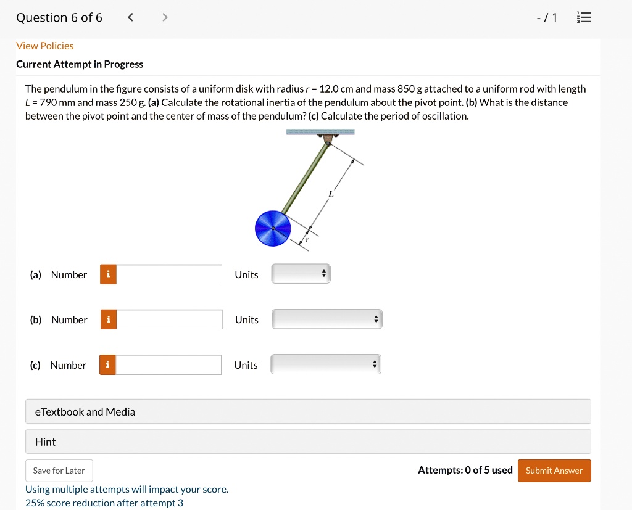
Task: Open the numbered question list icon
Action: click(x=583, y=17)
